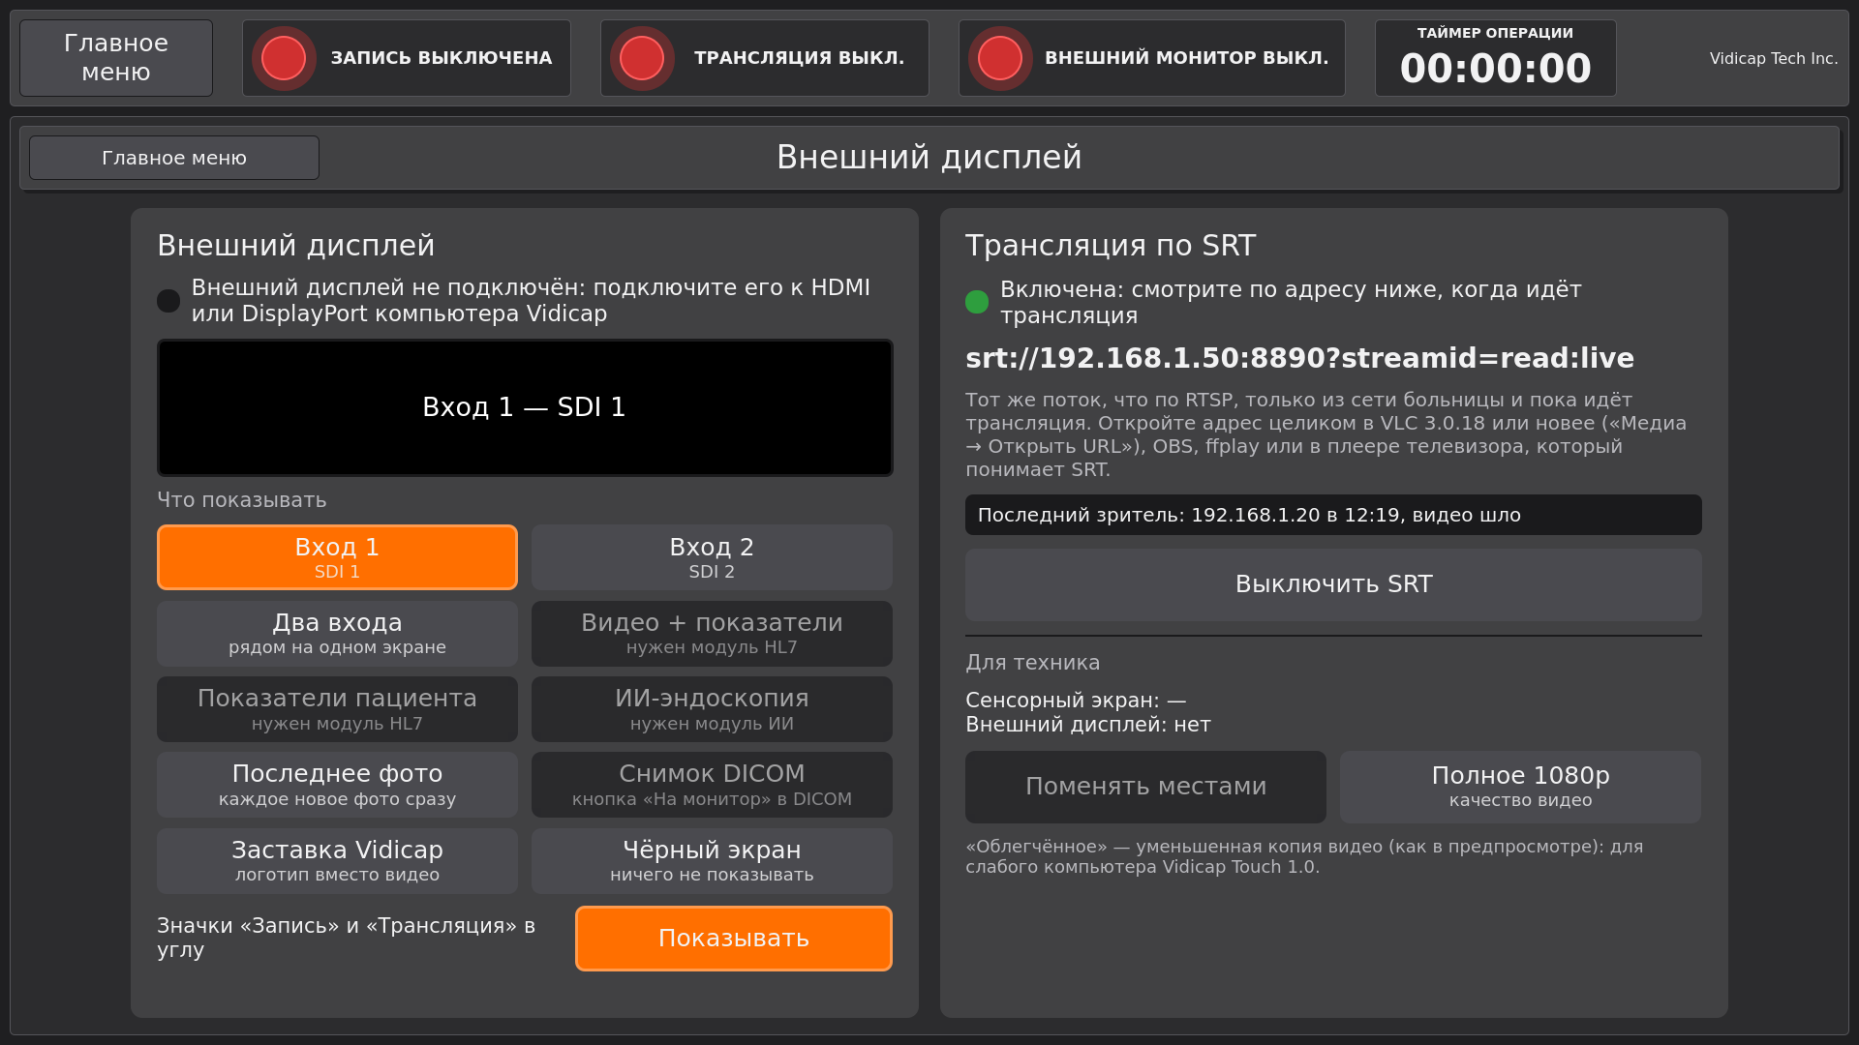Click the Трансляция по SRT heading
The height and width of the screenshot is (1045, 1859).
[x=1111, y=246]
